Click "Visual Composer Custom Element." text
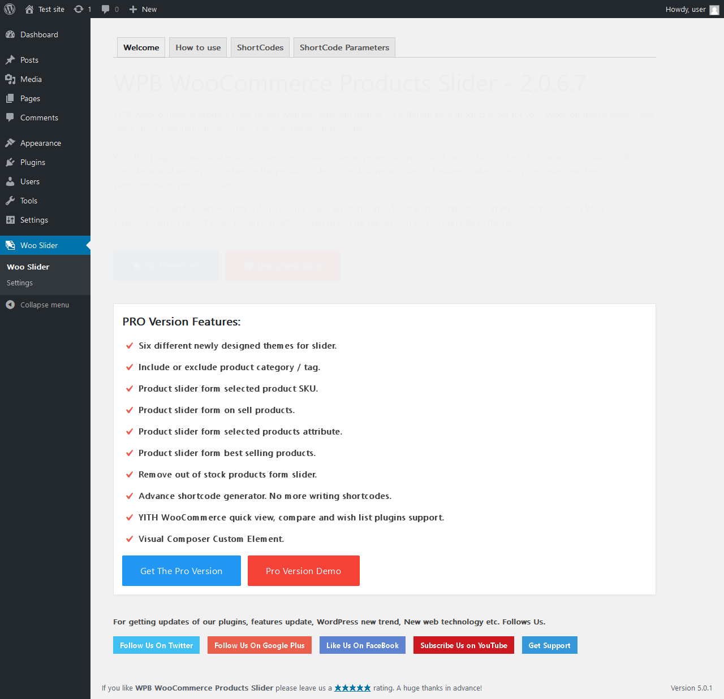Screen dimensions: 724x699 tap(212, 539)
